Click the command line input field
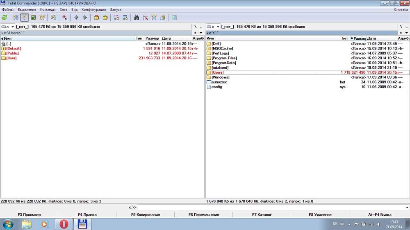This screenshot has height=230, width=410. coord(271,207)
